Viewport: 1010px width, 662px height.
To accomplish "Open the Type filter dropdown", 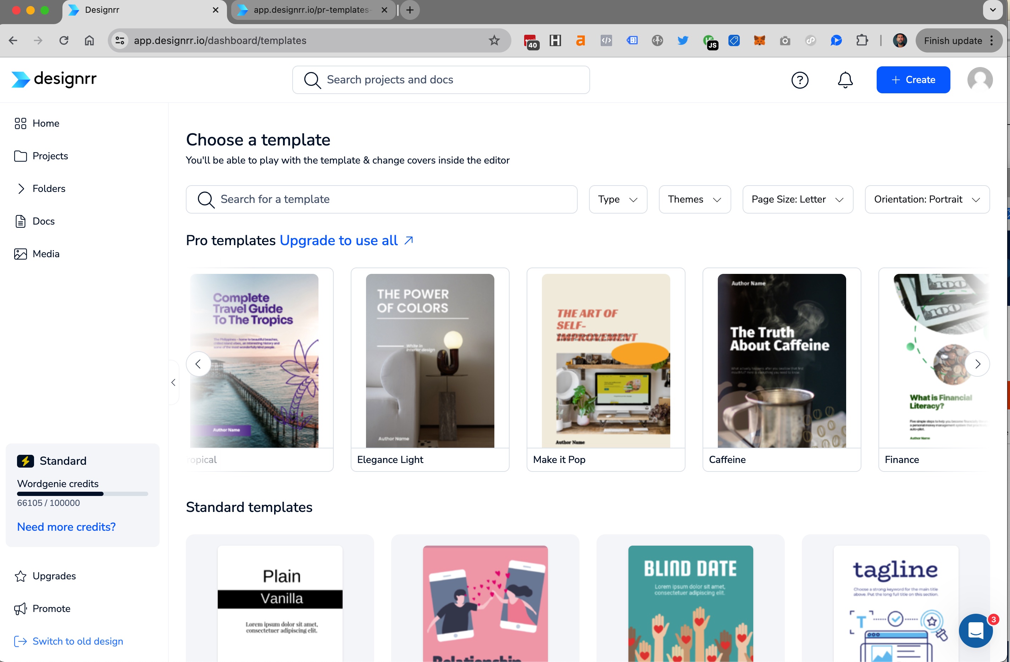I will coord(618,199).
